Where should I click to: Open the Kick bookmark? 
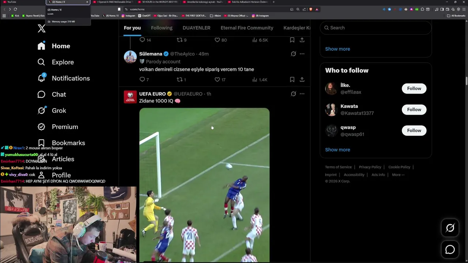[15, 16]
